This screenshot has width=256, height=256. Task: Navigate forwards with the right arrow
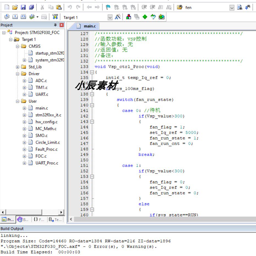tap(97, 7)
